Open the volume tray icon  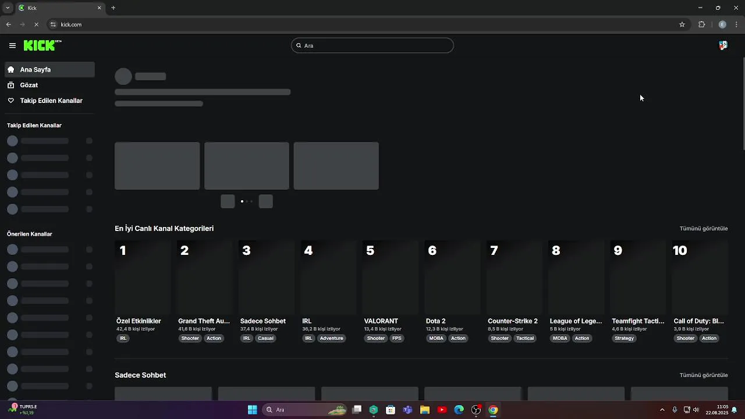[x=696, y=410]
